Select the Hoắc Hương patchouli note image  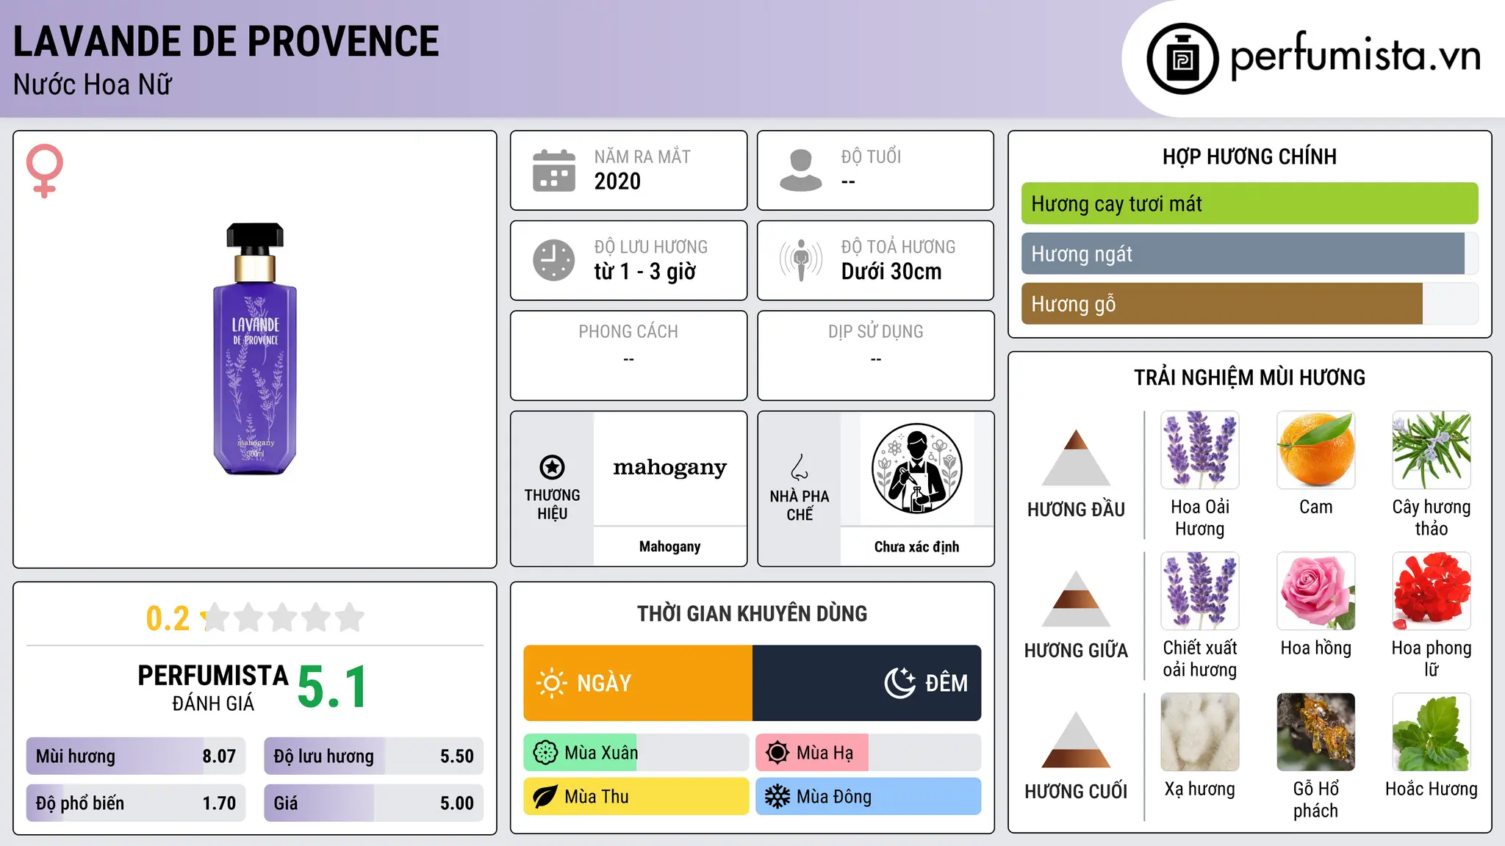coord(1432,732)
